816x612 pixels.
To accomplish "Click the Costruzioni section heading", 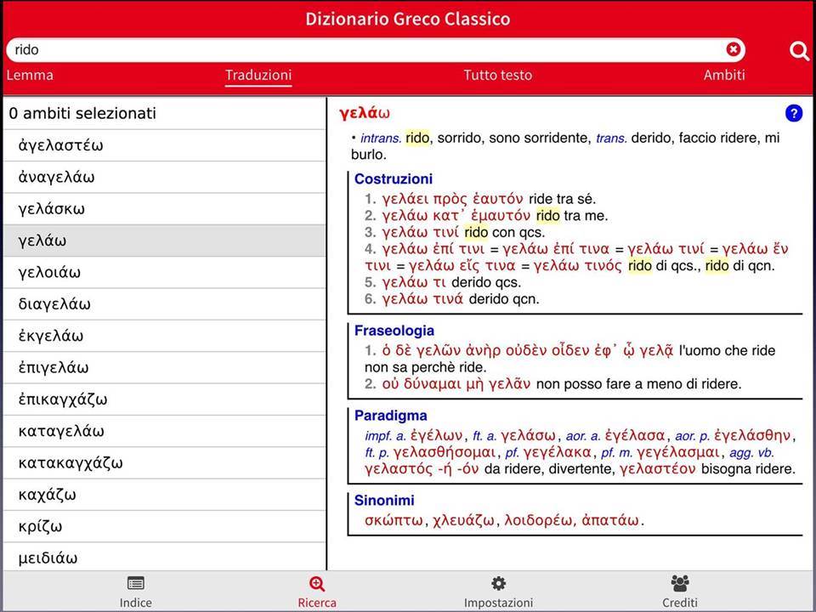I will tap(394, 178).
